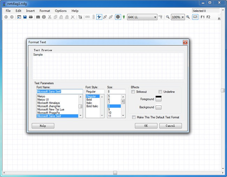Click the F1 toolbar button
This screenshot has height=177, width=227.
(x=203, y=17)
